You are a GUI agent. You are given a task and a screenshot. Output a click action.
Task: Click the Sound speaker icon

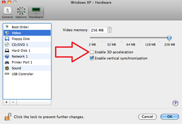7,68
